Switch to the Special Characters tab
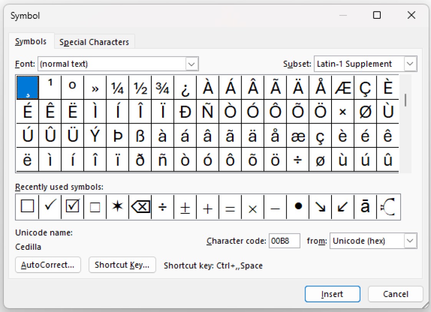 94,42
